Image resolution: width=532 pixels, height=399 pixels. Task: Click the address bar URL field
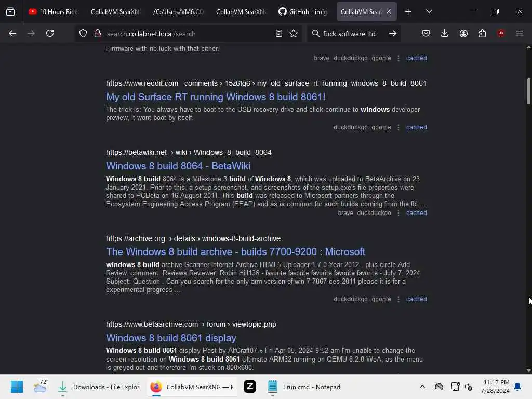(188, 34)
